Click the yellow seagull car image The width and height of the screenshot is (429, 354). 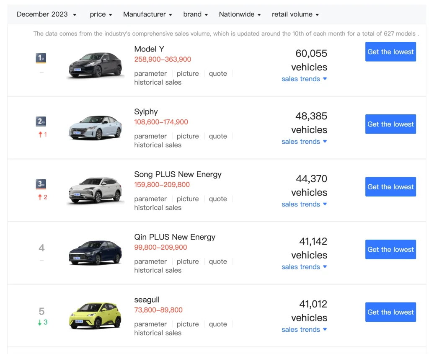(x=96, y=315)
